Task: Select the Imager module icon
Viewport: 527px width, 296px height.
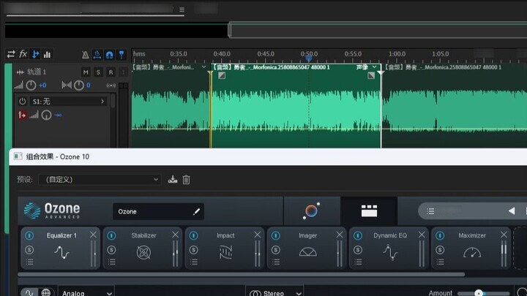Action: [x=307, y=253]
